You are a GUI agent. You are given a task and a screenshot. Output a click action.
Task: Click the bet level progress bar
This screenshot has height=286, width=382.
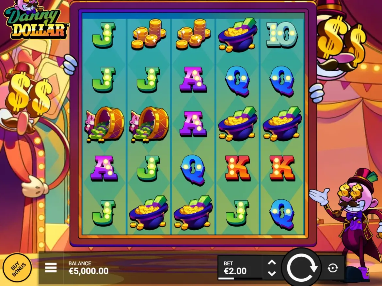tap(240, 279)
